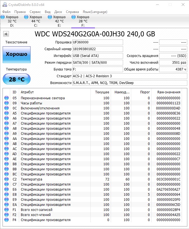The image size is (189, 229).
Task: Click the Raw-значения column header
Action: click(168, 92)
